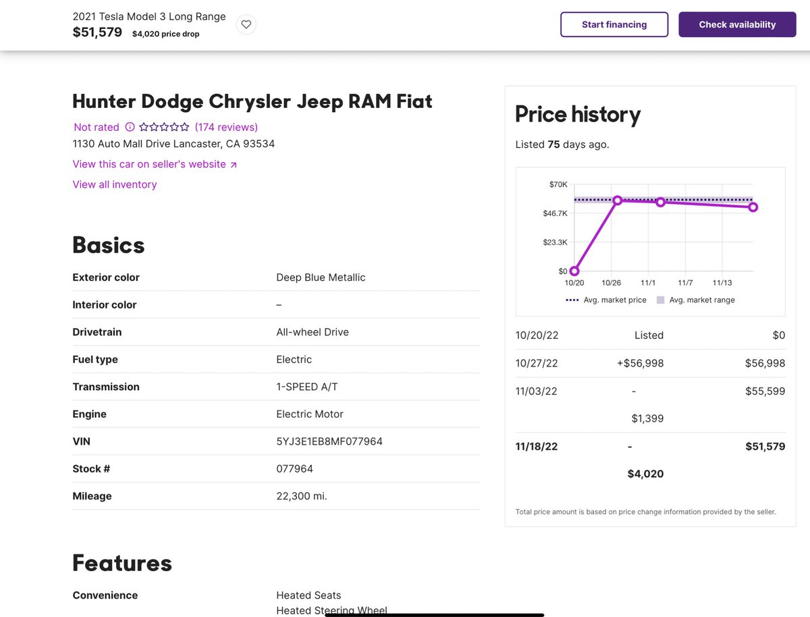Open the info icon beside Not rated
This screenshot has height=617, width=810.
tap(130, 127)
